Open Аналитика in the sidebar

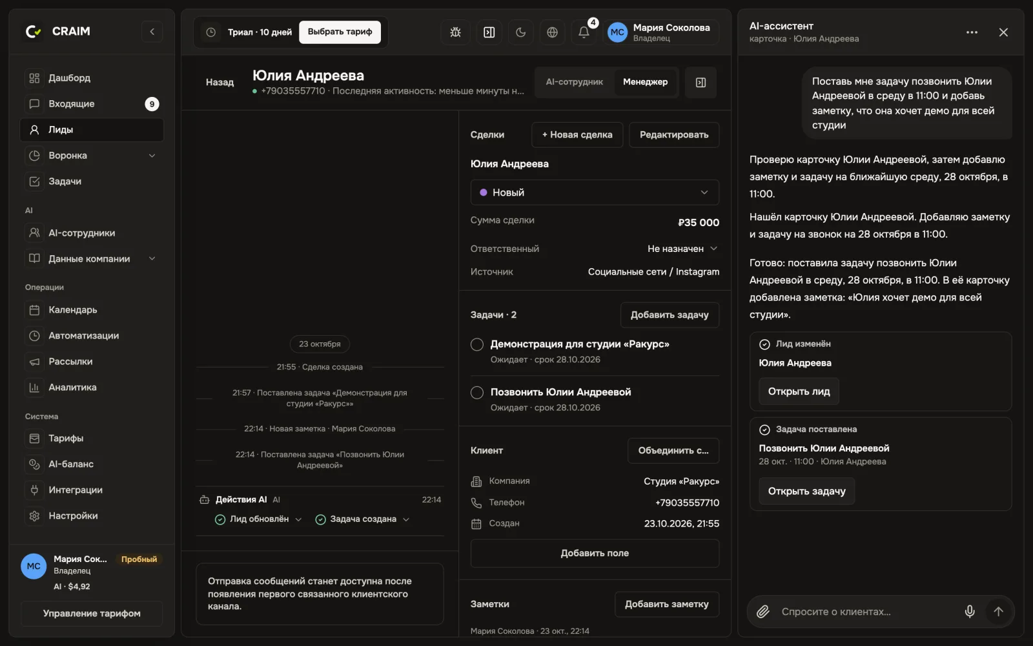coord(92,388)
